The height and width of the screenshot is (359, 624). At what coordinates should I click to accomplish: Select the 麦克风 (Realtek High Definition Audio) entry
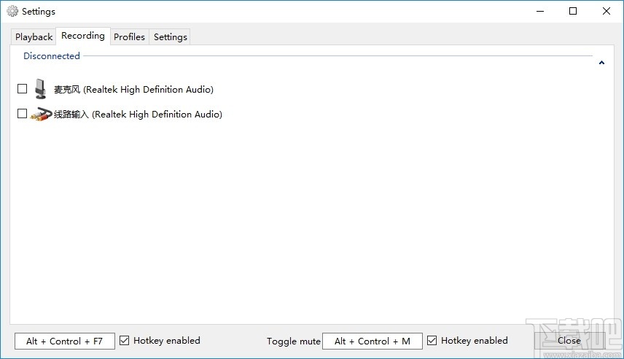(133, 89)
